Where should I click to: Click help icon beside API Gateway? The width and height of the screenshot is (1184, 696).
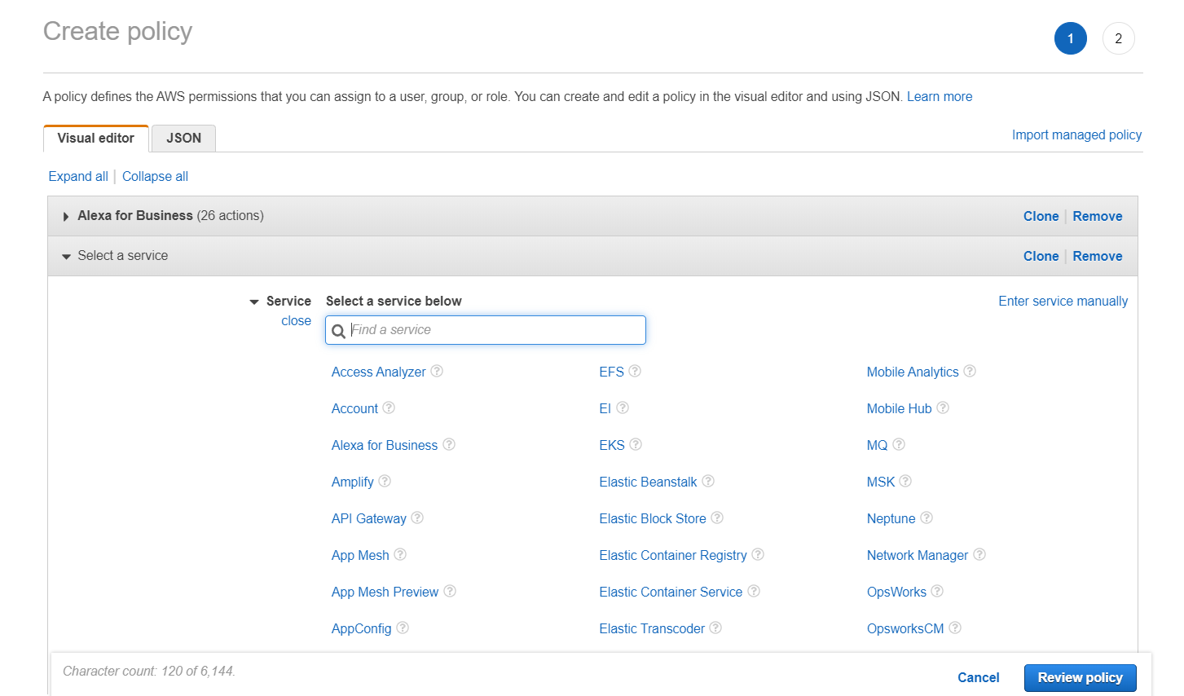pyautogui.click(x=417, y=518)
